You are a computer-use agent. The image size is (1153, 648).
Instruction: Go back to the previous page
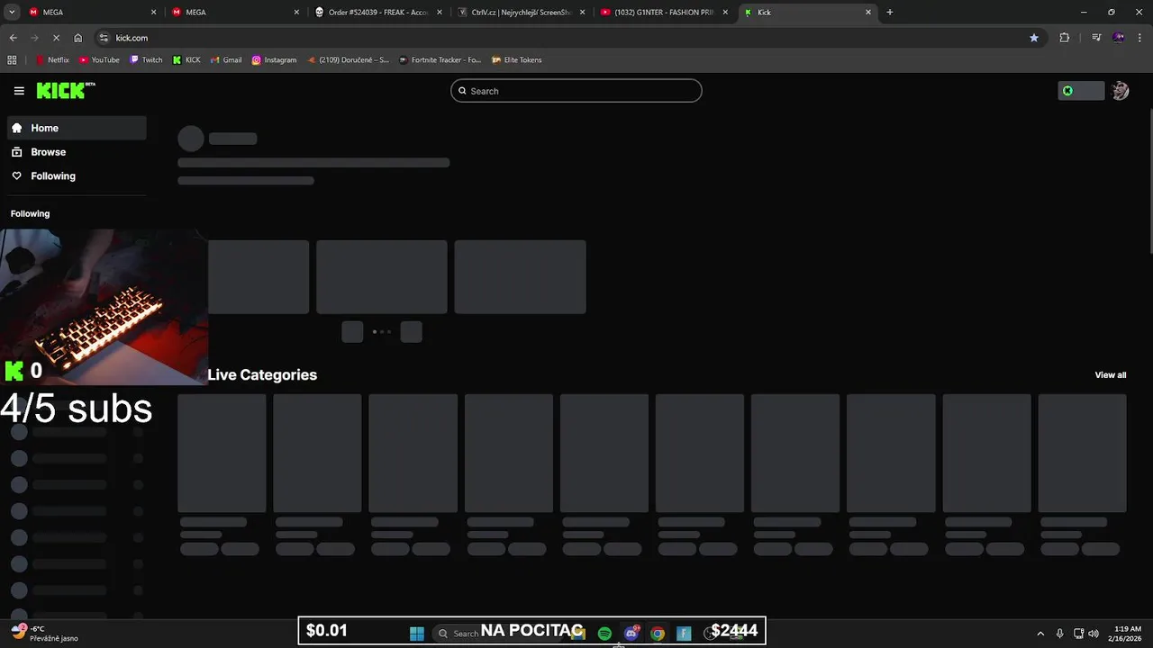coord(13,38)
